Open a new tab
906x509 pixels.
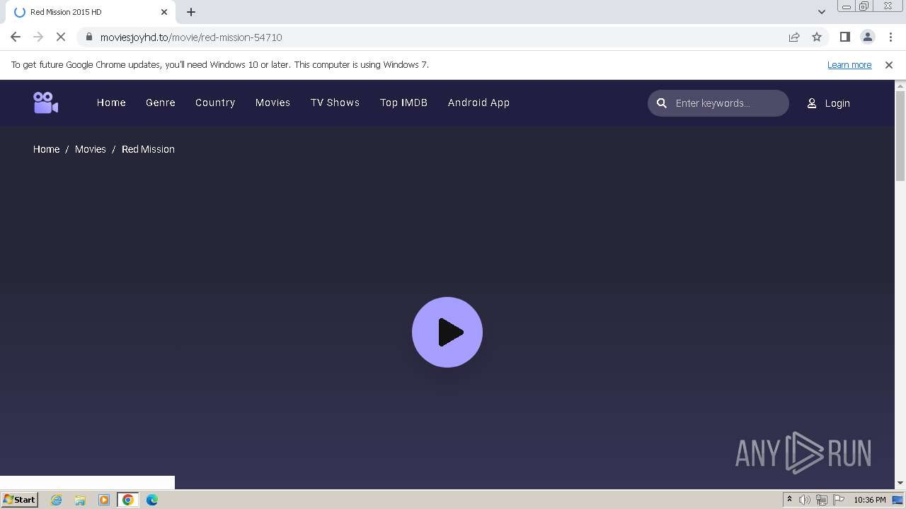point(191,12)
